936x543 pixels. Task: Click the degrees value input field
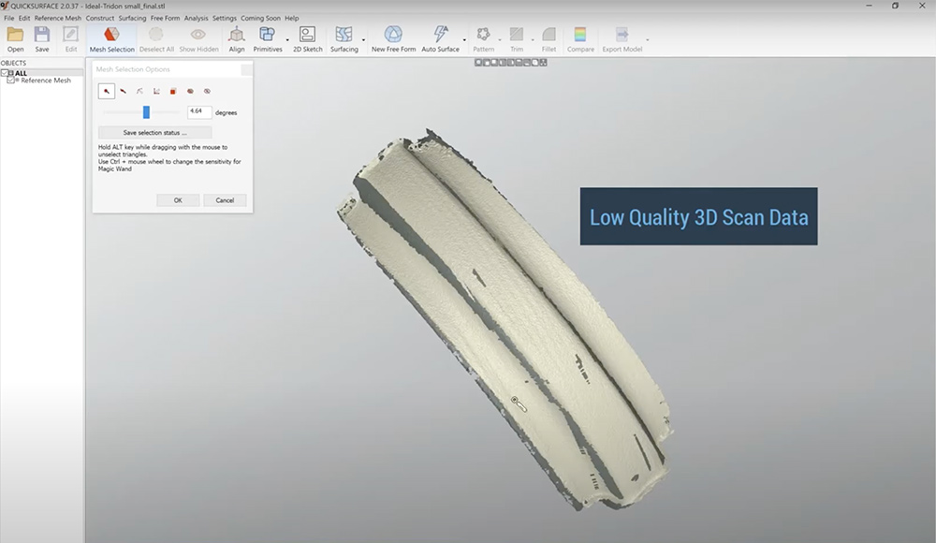(199, 111)
